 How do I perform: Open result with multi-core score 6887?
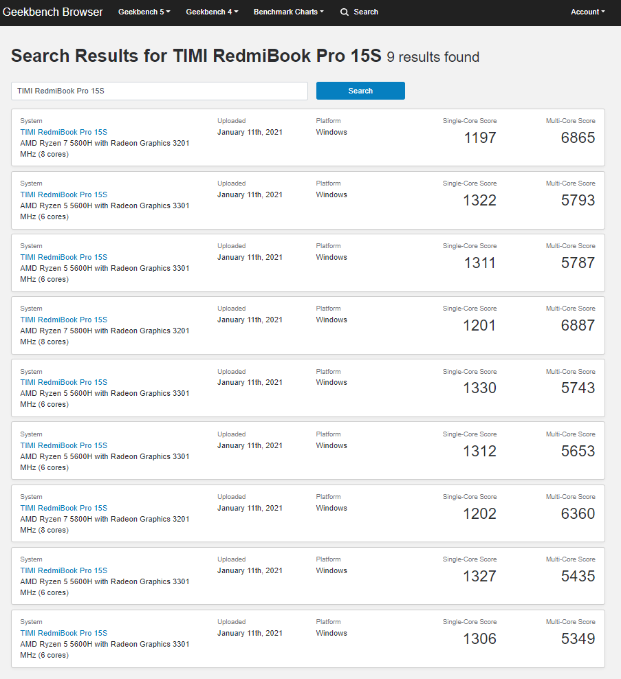63,320
